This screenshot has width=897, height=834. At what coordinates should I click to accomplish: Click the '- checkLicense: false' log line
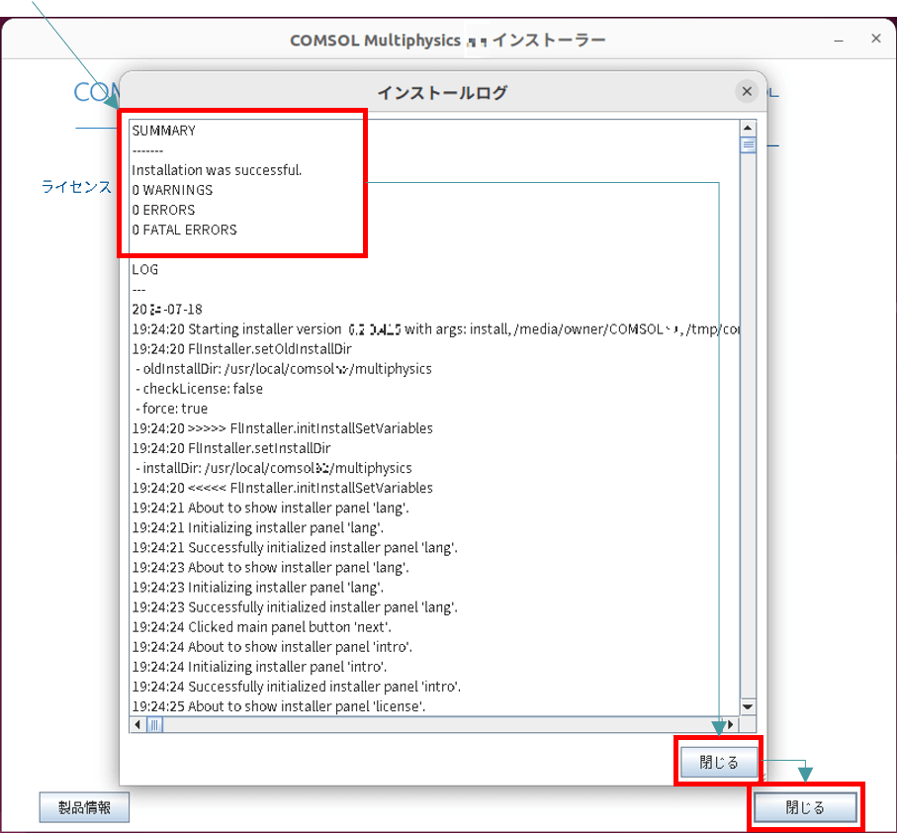[x=198, y=389]
